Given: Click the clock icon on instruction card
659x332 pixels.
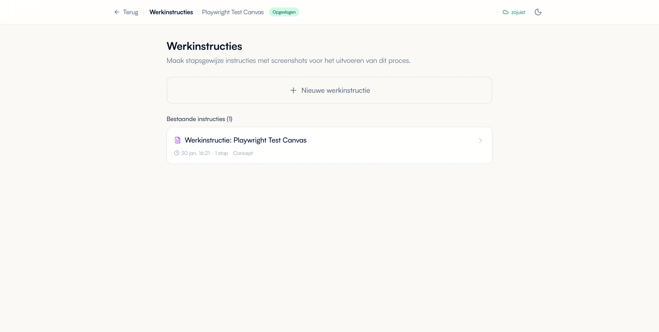Looking at the screenshot, I should coord(176,153).
